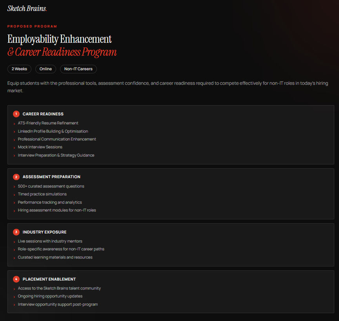Click Professional Communication Enhancement item
Image resolution: width=339 pixels, height=321 pixels.
click(57, 139)
